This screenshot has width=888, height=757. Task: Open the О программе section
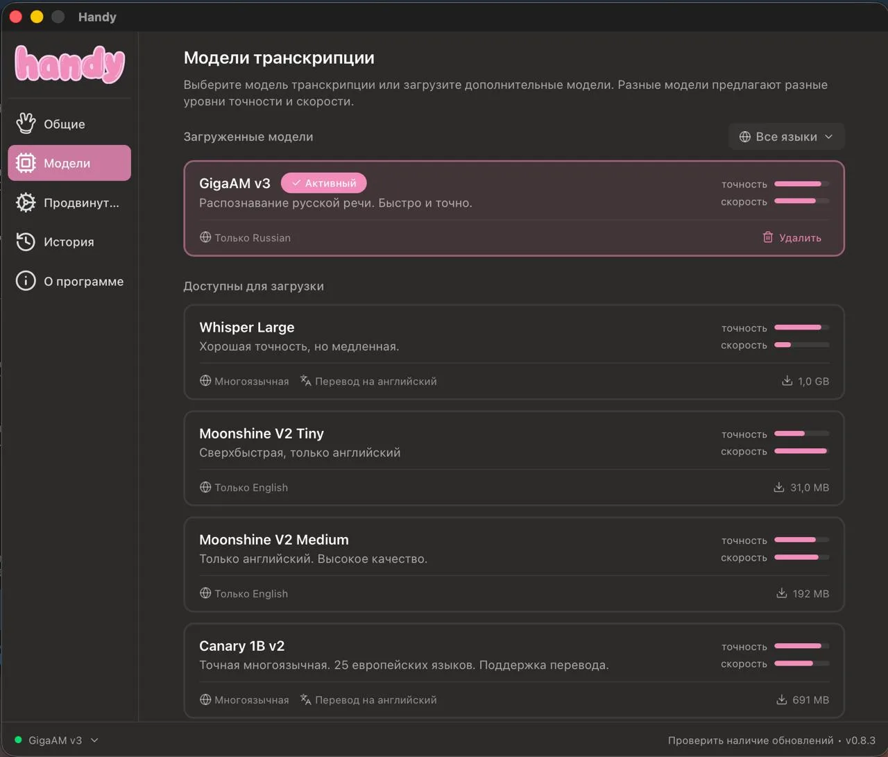point(69,281)
